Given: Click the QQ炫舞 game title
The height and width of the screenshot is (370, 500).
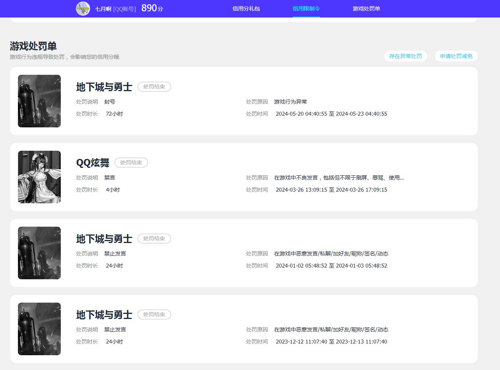Looking at the screenshot, I should [93, 163].
